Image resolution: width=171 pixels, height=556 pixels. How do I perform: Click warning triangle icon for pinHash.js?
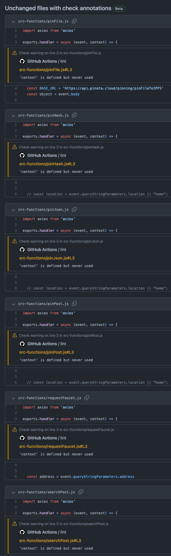click(x=15, y=147)
